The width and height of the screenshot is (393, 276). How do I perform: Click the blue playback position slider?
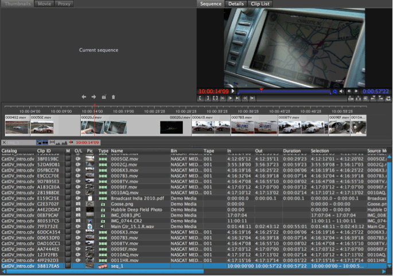point(285,91)
